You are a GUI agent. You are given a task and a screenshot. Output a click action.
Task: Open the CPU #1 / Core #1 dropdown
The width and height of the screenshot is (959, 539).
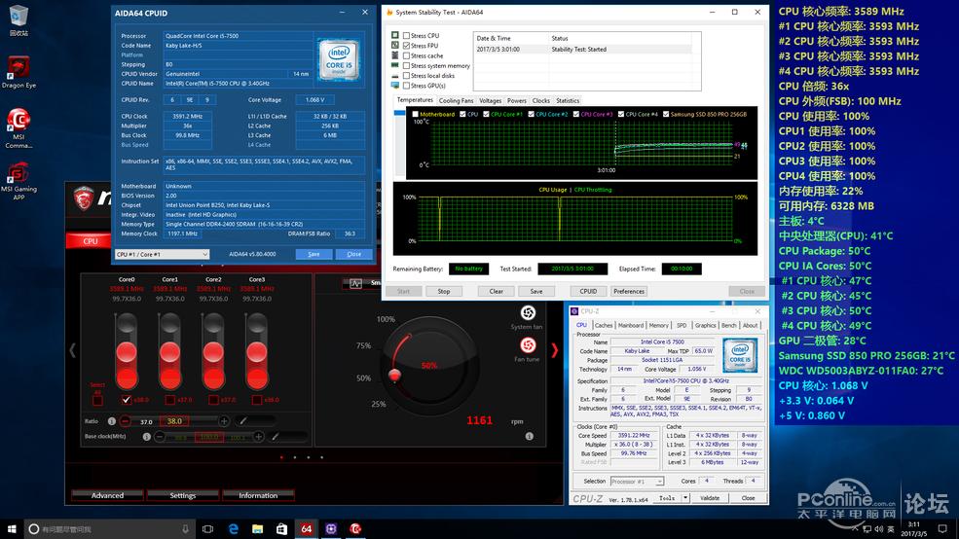point(162,254)
